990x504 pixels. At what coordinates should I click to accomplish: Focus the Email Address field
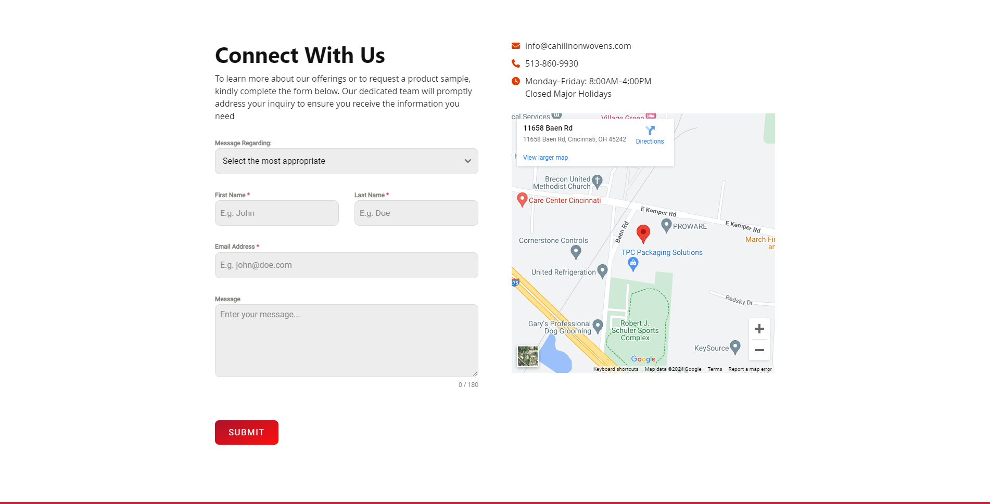click(347, 265)
